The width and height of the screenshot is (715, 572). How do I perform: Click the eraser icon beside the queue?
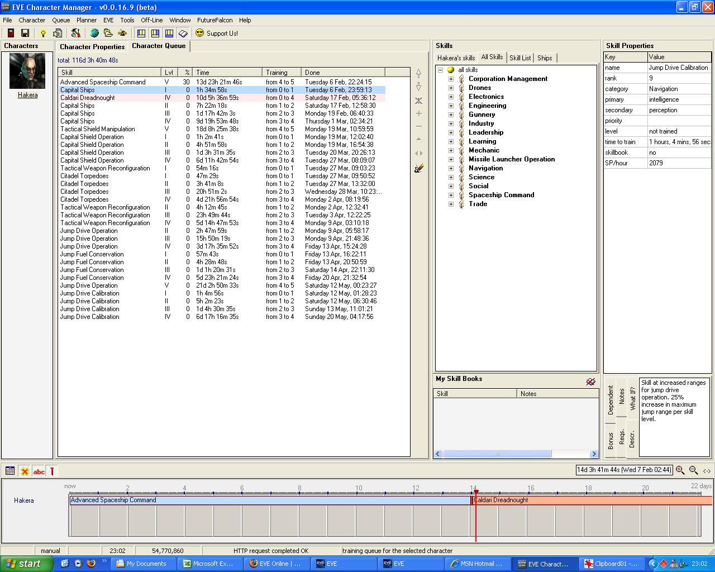418,168
